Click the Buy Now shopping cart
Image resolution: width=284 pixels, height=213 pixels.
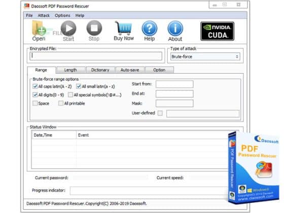pyautogui.click(x=124, y=31)
